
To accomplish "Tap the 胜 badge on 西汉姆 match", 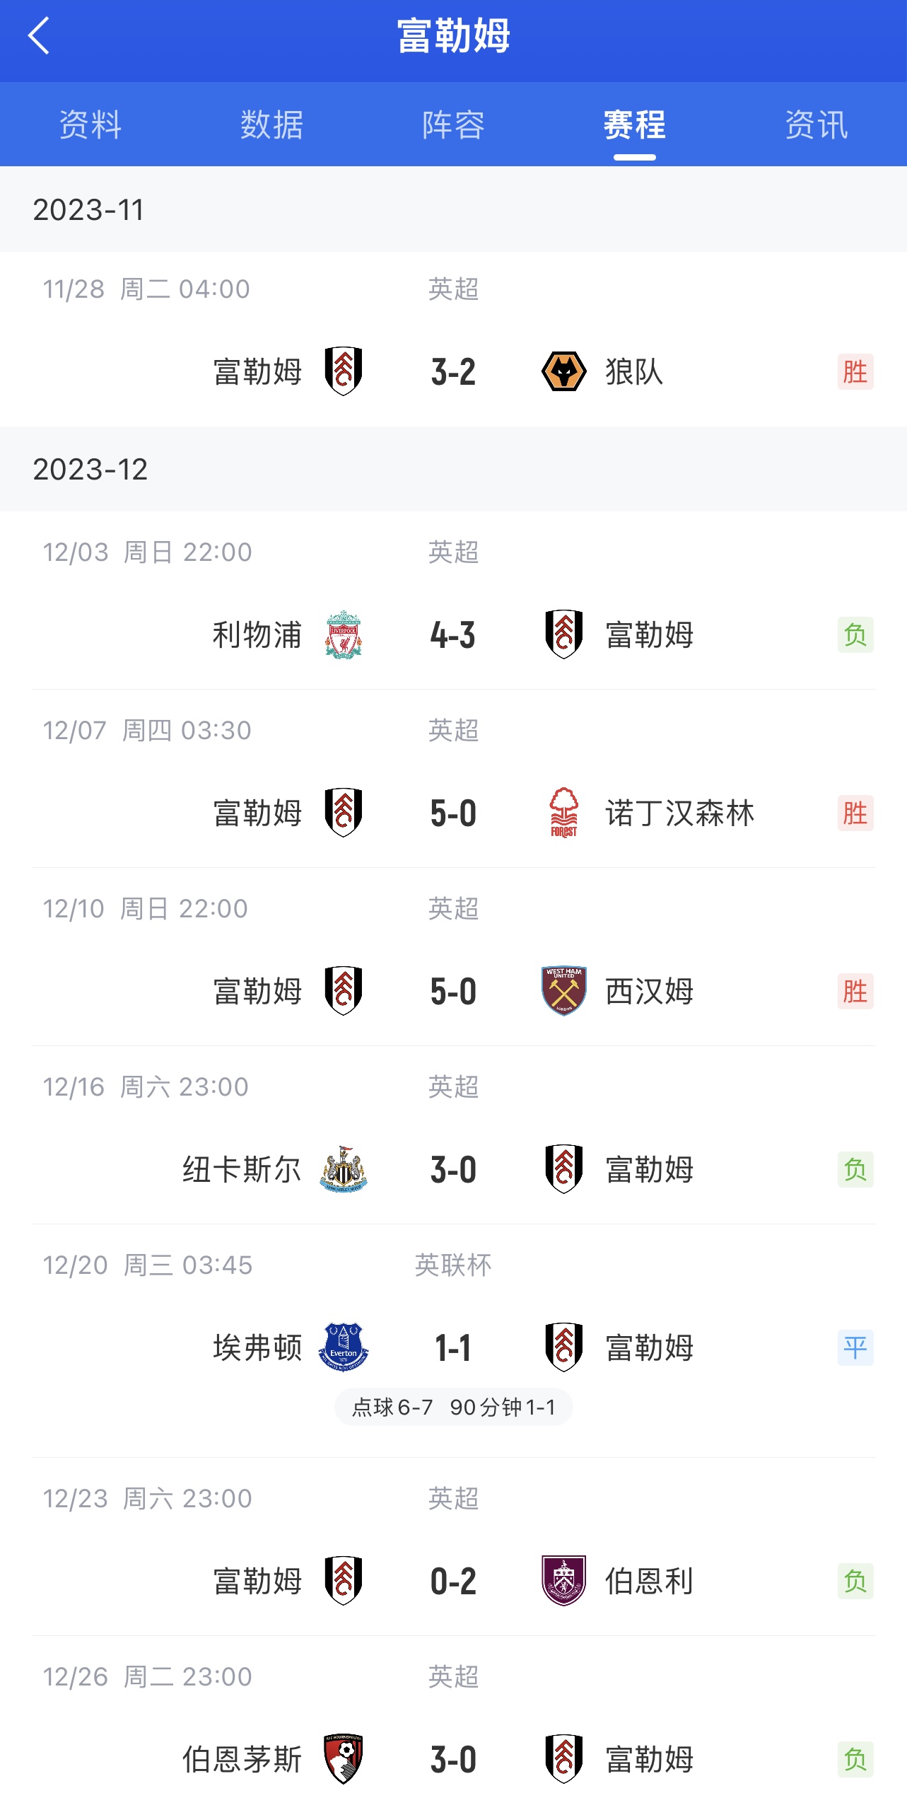I will [855, 991].
